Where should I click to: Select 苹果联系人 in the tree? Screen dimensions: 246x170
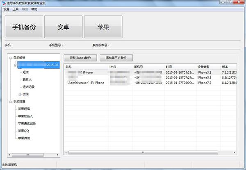(x=25, y=116)
